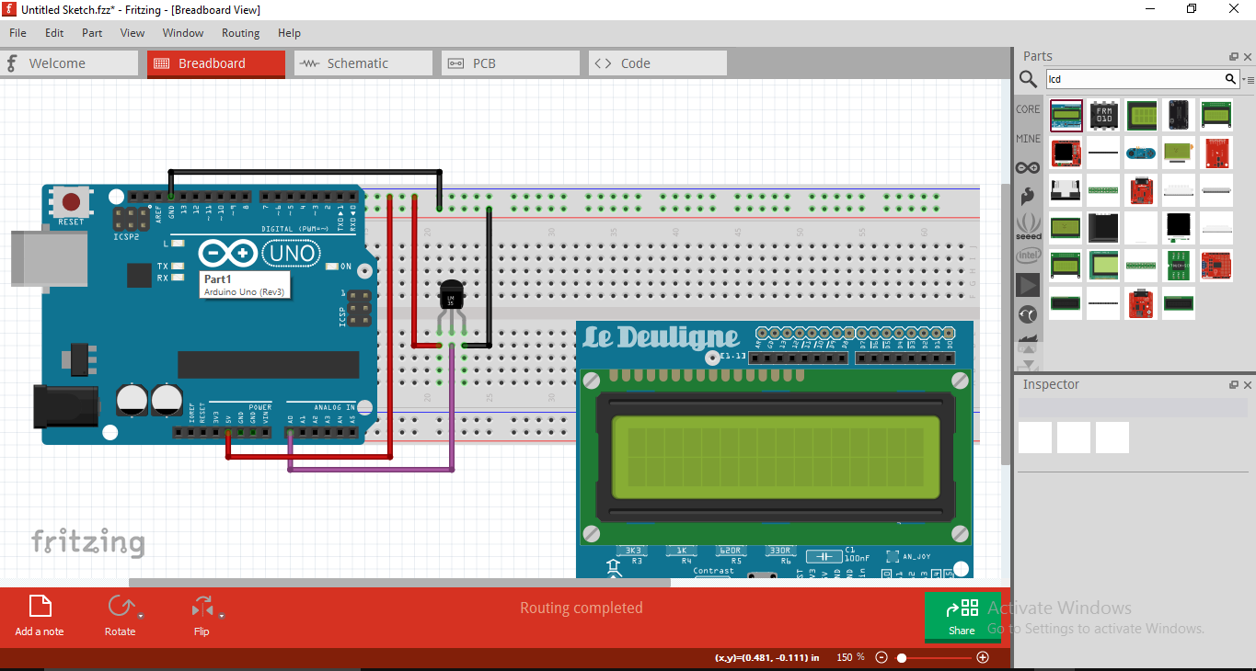The height and width of the screenshot is (671, 1256).
Task: Expand the Flip options arrow
Action: click(x=222, y=615)
